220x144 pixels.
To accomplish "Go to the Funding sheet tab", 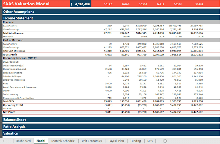I will point(136,141).
